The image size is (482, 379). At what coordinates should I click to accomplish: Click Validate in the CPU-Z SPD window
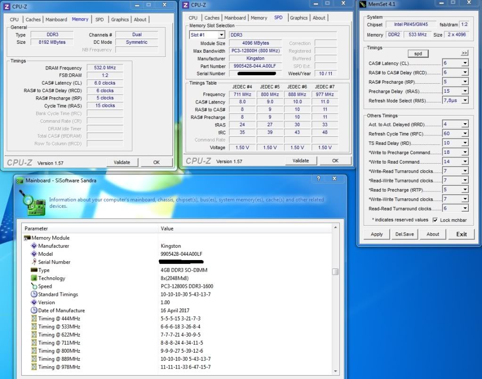tap(301, 160)
